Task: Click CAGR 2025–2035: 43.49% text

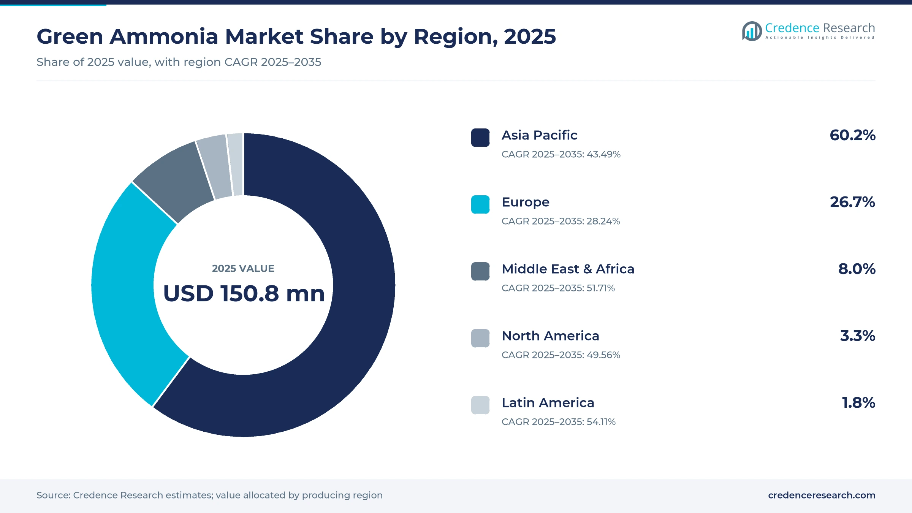Action: click(561, 154)
